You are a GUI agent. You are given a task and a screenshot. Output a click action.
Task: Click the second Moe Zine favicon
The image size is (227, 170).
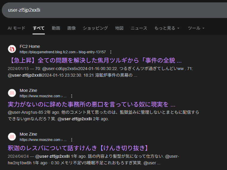click(12, 137)
